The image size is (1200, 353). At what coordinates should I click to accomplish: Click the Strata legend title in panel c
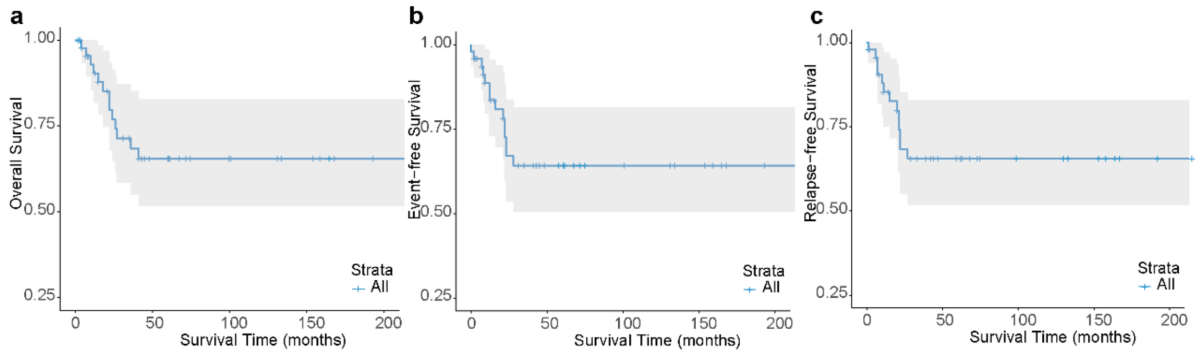1158,268
